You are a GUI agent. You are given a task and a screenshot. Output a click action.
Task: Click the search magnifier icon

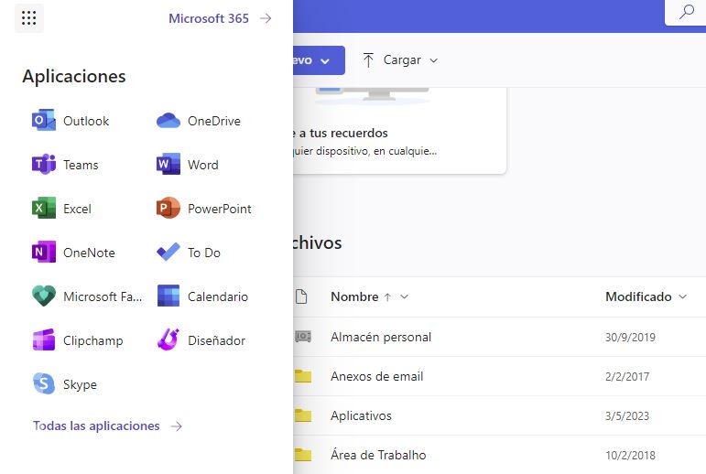686,12
